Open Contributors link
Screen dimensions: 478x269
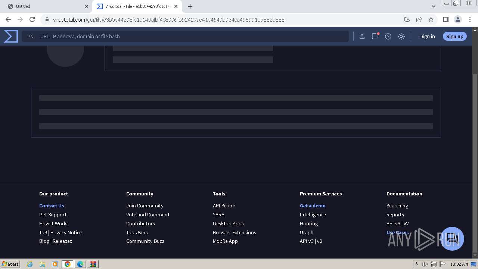click(140, 223)
